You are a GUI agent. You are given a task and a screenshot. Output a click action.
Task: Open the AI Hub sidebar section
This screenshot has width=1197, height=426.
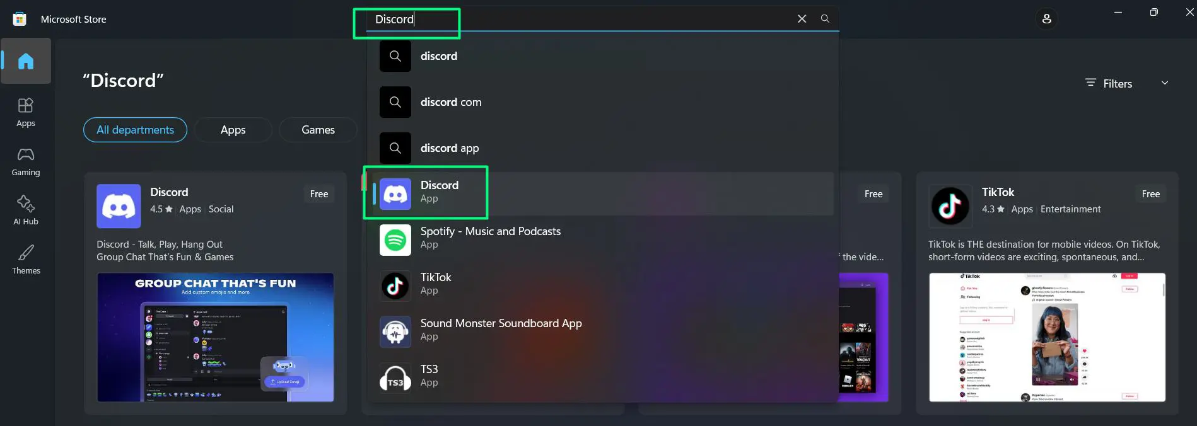click(x=26, y=210)
